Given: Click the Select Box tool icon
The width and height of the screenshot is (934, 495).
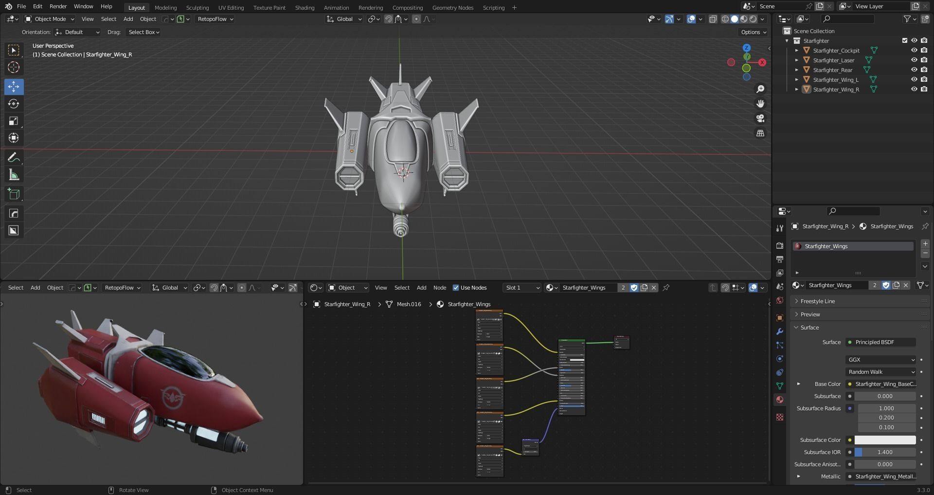Looking at the screenshot, I should click(14, 50).
